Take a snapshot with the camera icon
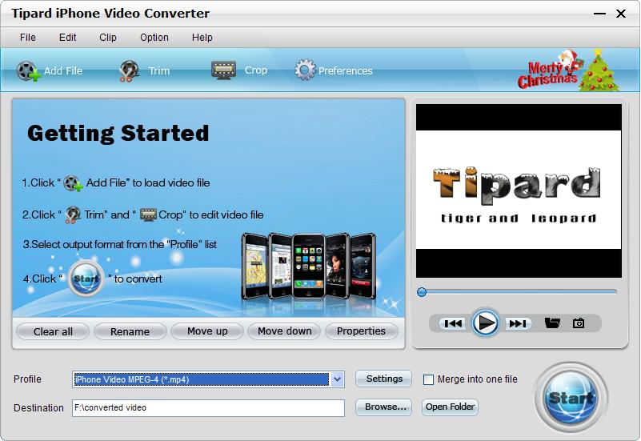Viewport: 641px width, 441px height. tap(579, 323)
